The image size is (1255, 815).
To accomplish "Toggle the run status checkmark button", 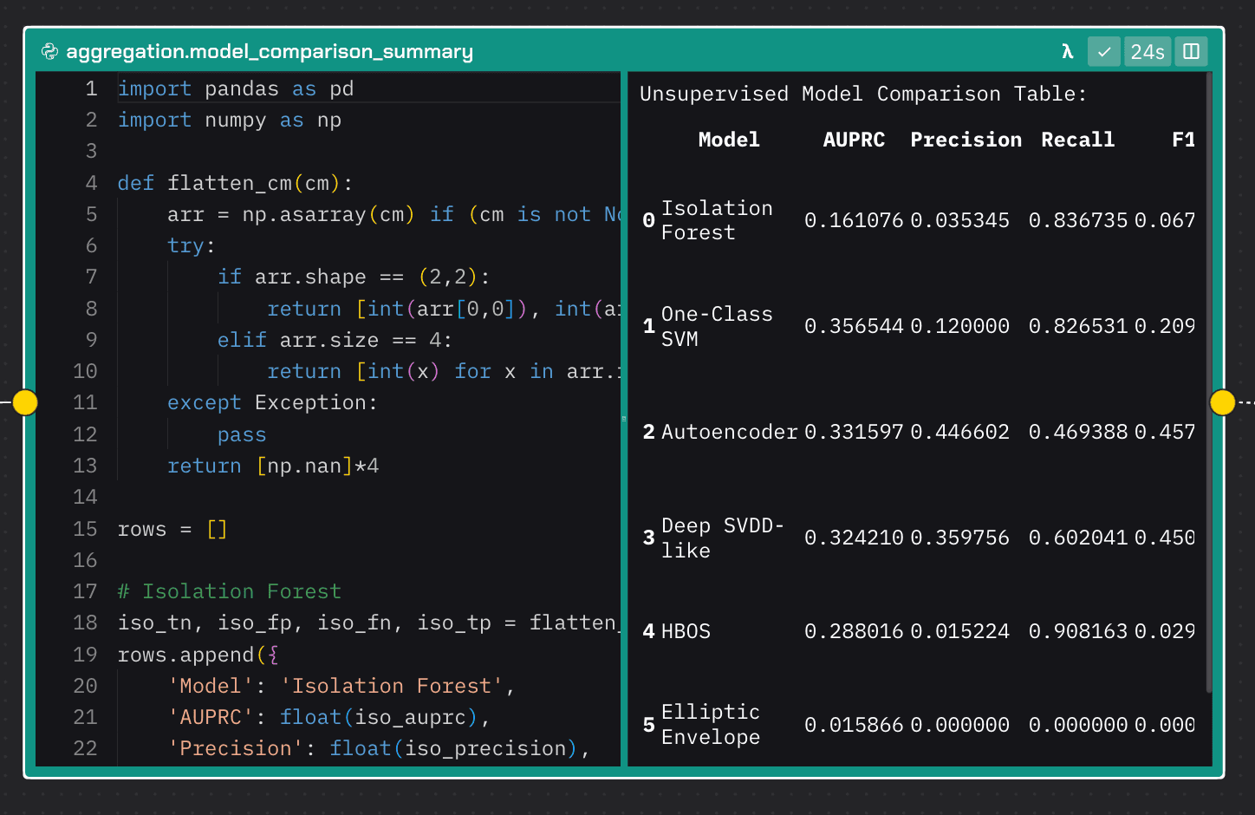I will tap(1104, 51).
